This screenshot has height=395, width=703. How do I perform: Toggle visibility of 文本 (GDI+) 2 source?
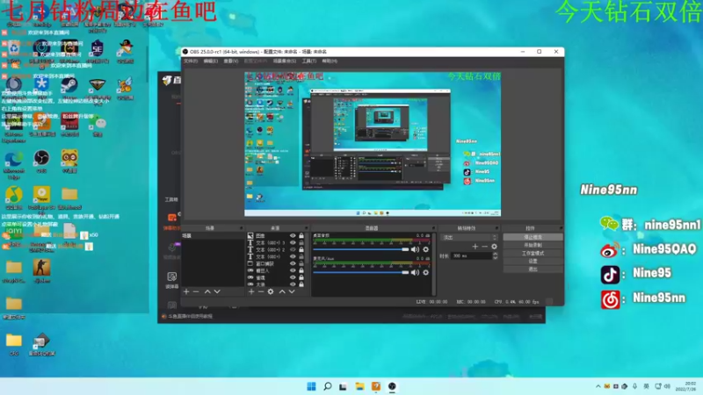[293, 249]
